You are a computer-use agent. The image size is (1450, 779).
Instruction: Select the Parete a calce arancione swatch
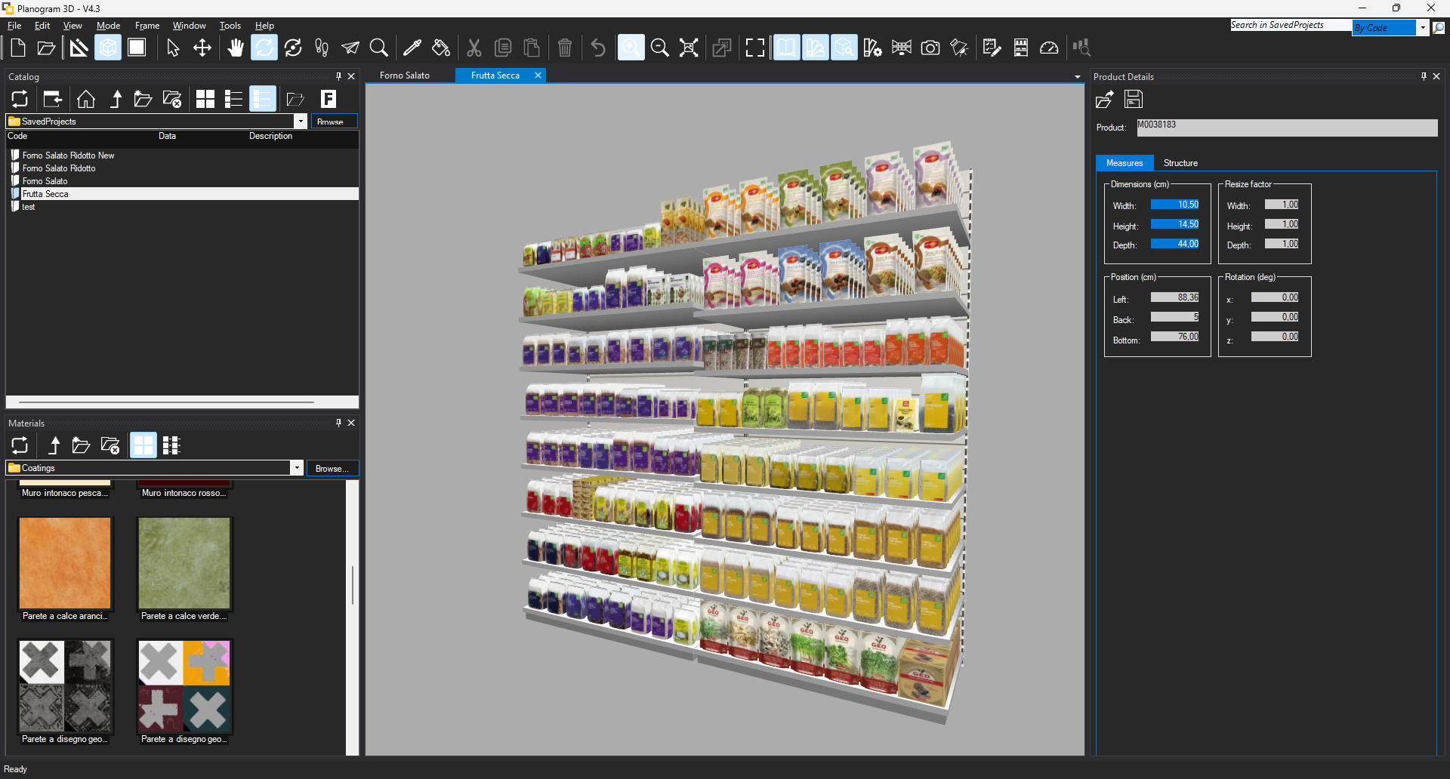tap(65, 563)
